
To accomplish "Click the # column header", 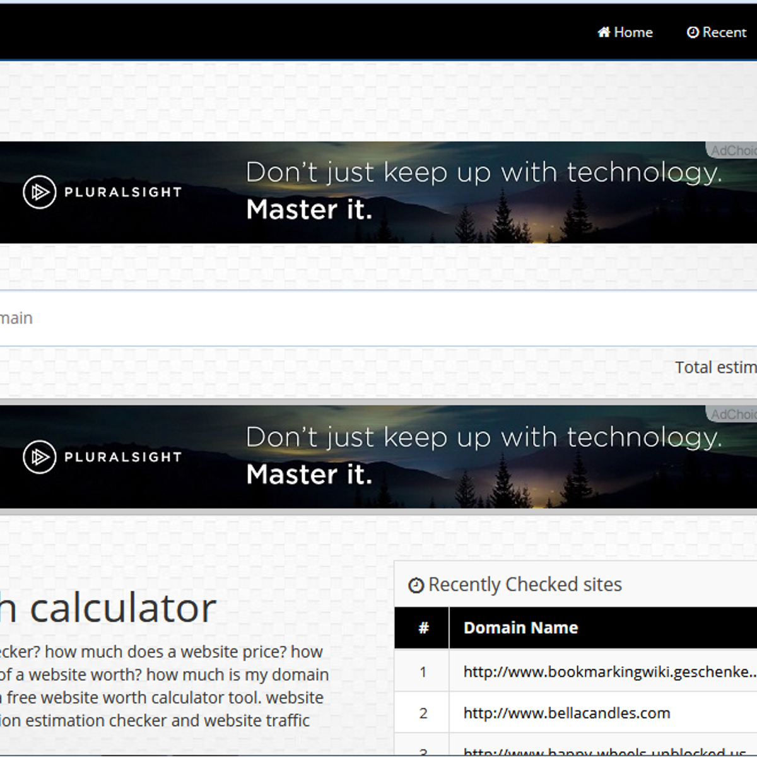I will [422, 628].
